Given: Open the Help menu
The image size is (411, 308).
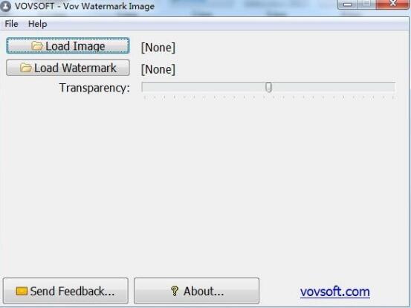Looking at the screenshot, I should pyautogui.click(x=38, y=24).
